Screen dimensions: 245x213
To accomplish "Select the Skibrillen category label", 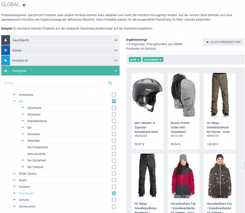I will (33, 141).
